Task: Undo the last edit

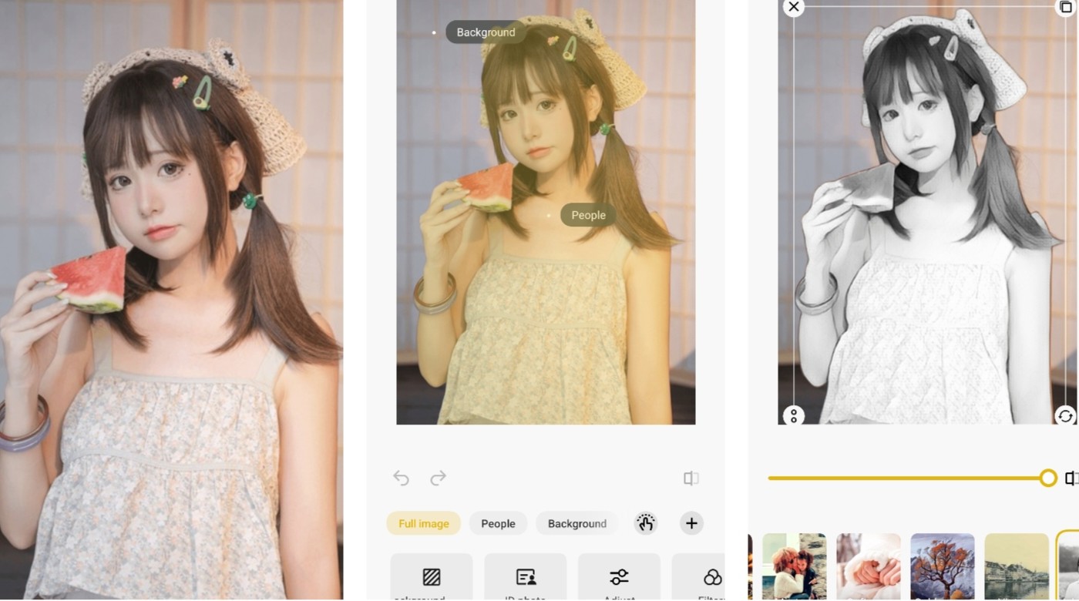Action: 401,478
